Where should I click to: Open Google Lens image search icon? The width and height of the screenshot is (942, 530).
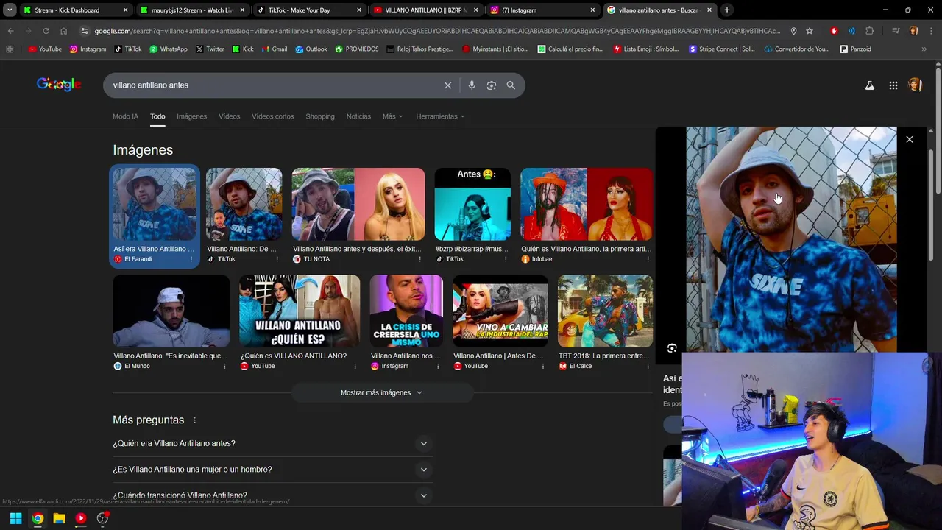[x=492, y=85]
